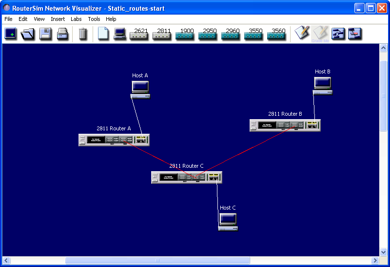390x267 pixels.
Task: Click the 2811 Router B label
Action: (285, 114)
